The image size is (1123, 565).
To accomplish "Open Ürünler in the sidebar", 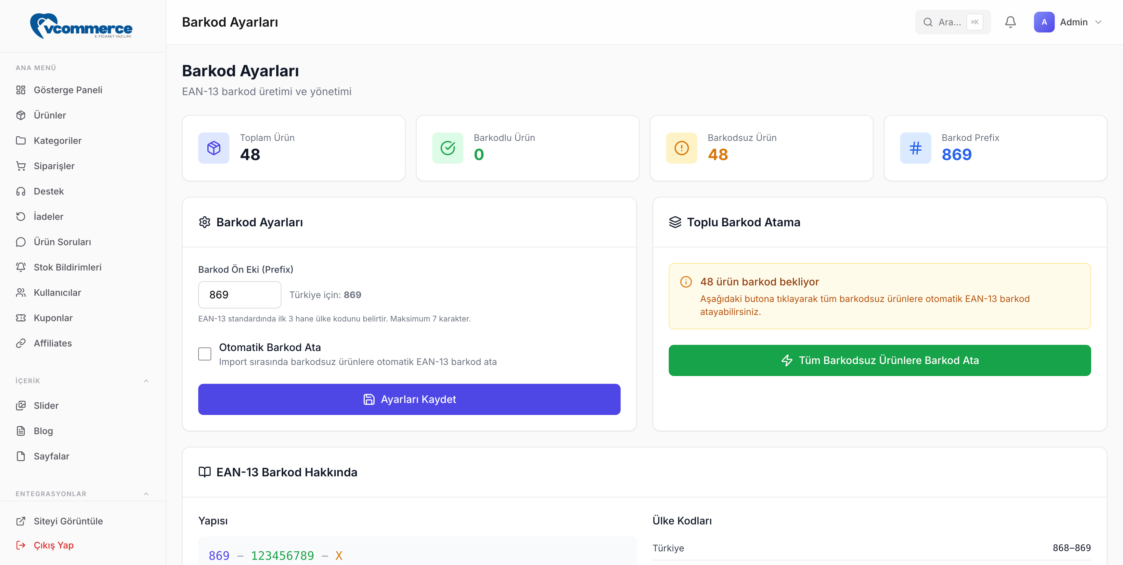I will [x=50, y=116].
